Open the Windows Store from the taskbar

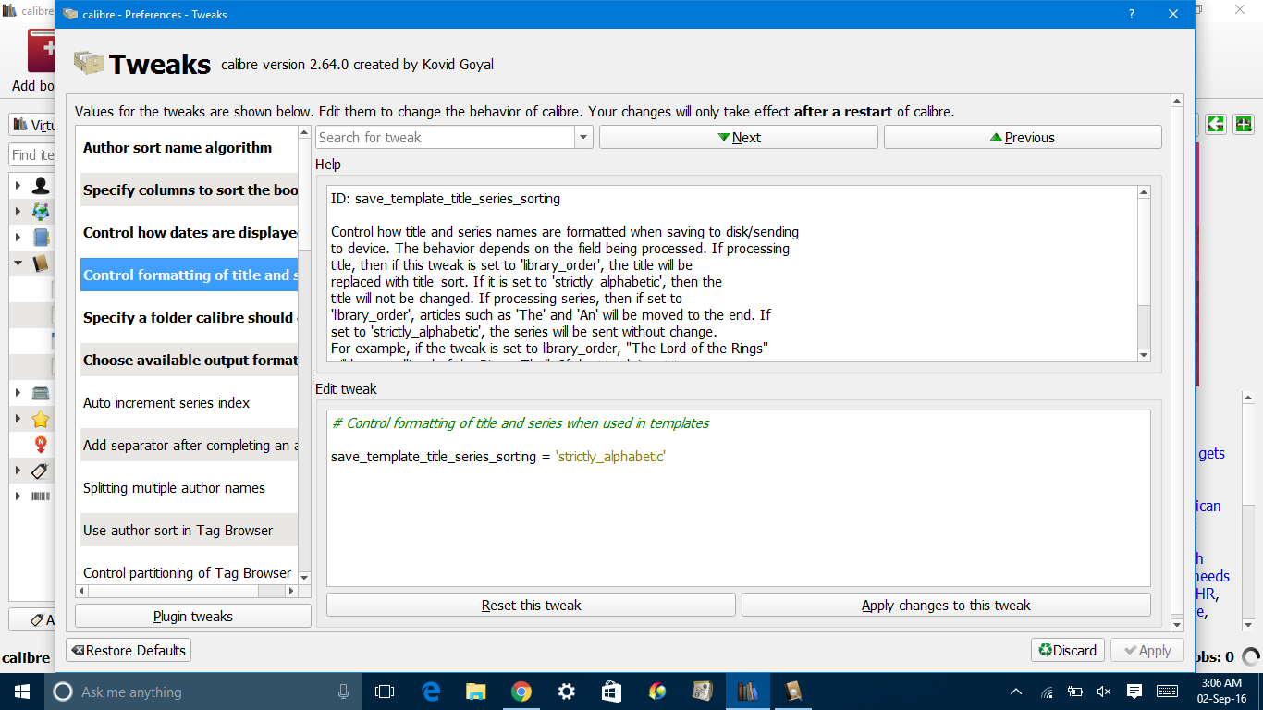coord(612,692)
